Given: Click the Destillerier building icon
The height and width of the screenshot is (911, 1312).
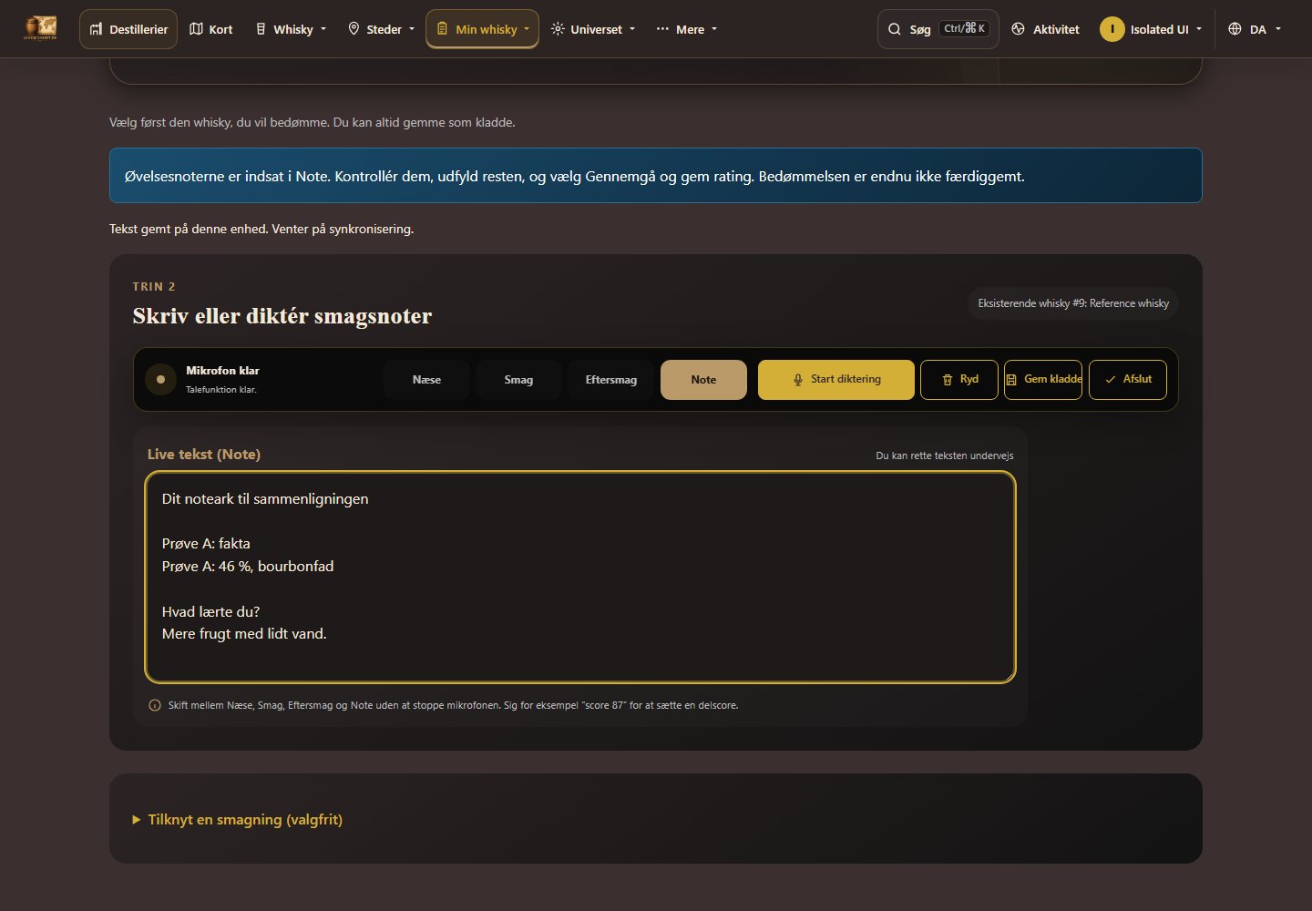Looking at the screenshot, I should (97, 29).
